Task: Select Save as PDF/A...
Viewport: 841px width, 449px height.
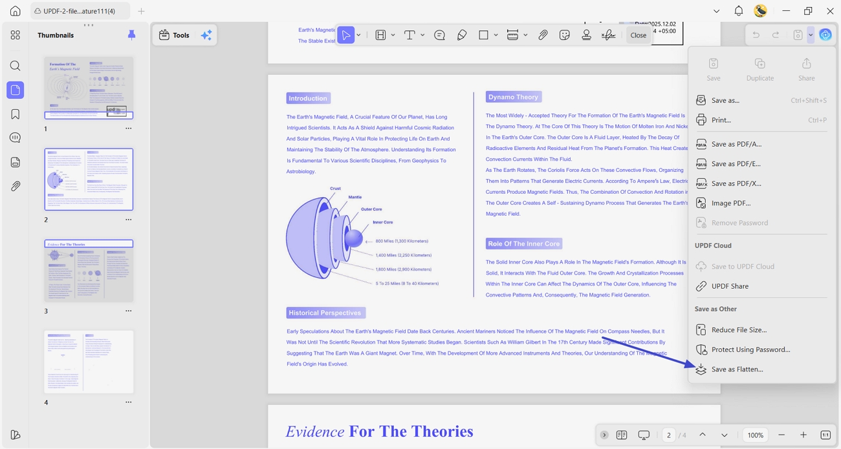Action: (762, 144)
